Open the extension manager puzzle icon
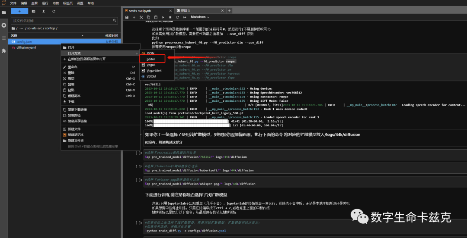 coord(4,51)
